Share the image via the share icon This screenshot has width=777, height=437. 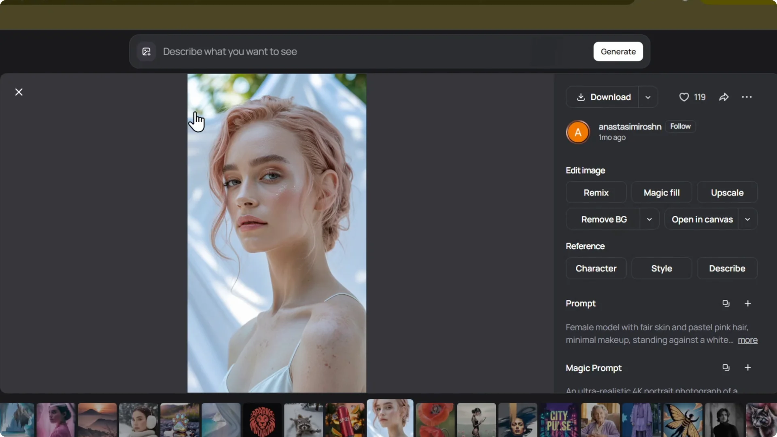(x=724, y=97)
